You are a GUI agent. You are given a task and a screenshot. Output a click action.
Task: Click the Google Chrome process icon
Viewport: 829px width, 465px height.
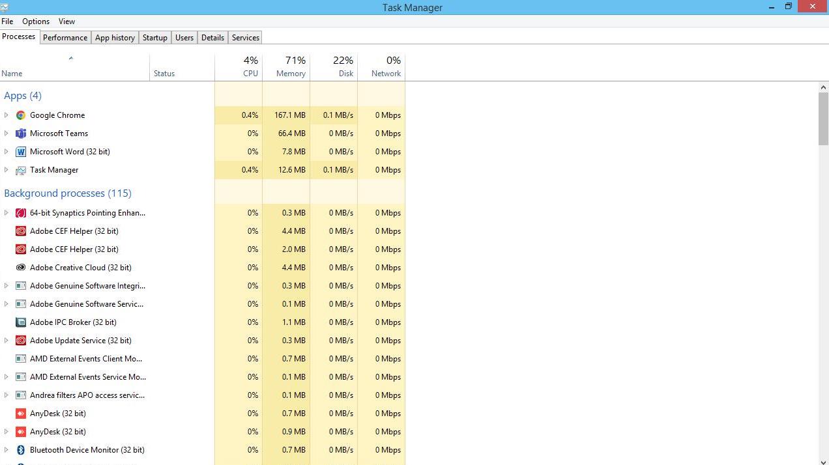click(x=21, y=115)
